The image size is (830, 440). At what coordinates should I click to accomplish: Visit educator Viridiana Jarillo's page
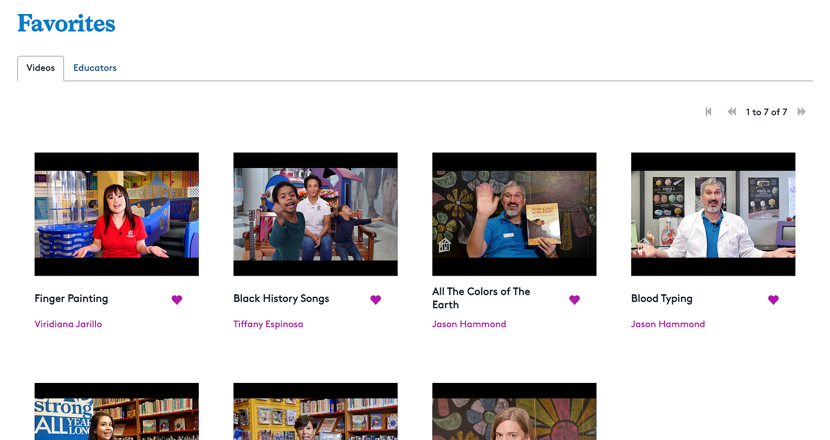pos(69,324)
